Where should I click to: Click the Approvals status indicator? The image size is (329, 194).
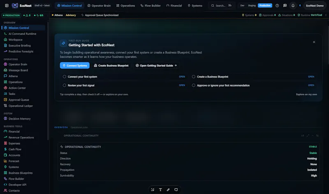pyautogui.click(x=267, y=15)
